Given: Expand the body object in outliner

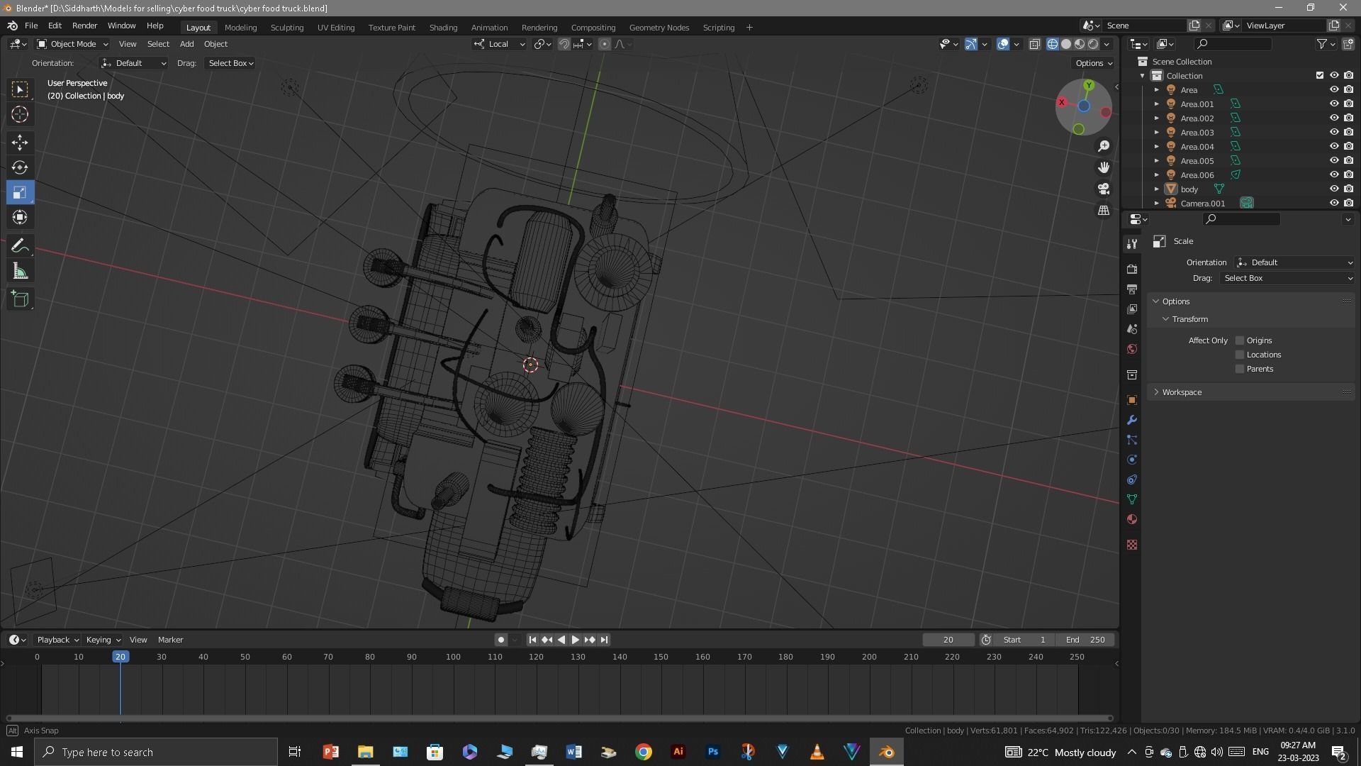Looking at the screenshot, I should tap(1156, 189).
